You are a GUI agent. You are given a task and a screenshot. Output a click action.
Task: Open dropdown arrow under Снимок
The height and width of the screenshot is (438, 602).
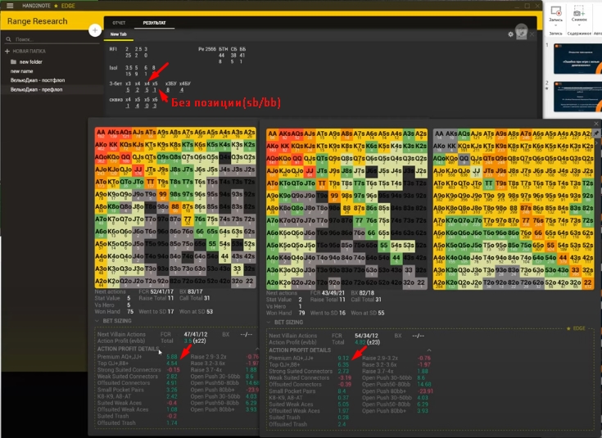(579, 25)
